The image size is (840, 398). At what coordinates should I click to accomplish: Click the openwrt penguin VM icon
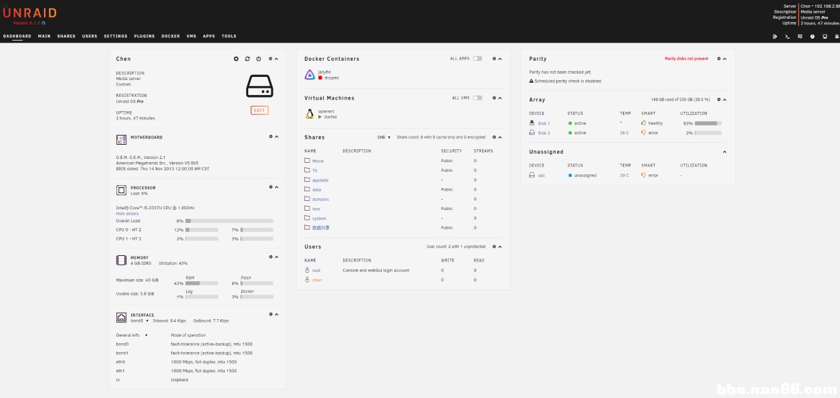pyautogui.click(x=310, y=114)
